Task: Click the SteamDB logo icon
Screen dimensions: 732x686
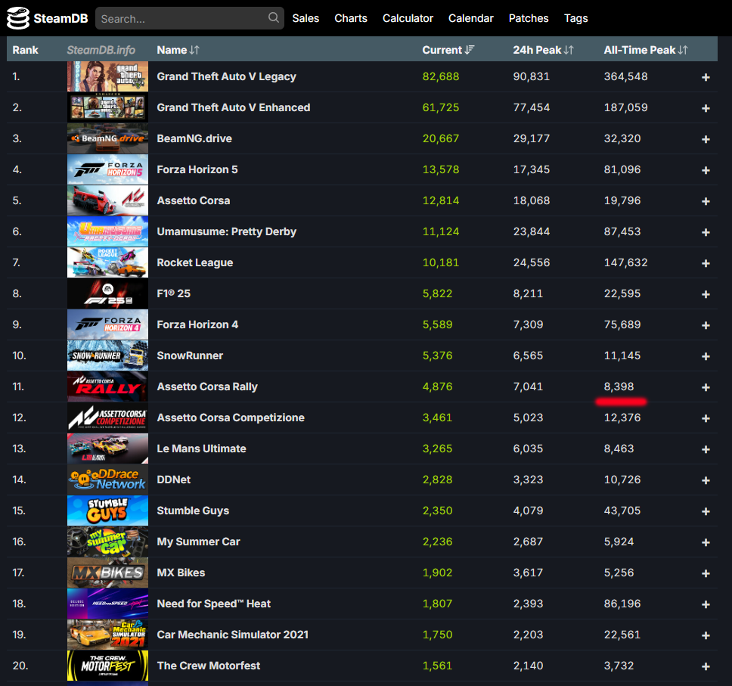Action: 17,18
